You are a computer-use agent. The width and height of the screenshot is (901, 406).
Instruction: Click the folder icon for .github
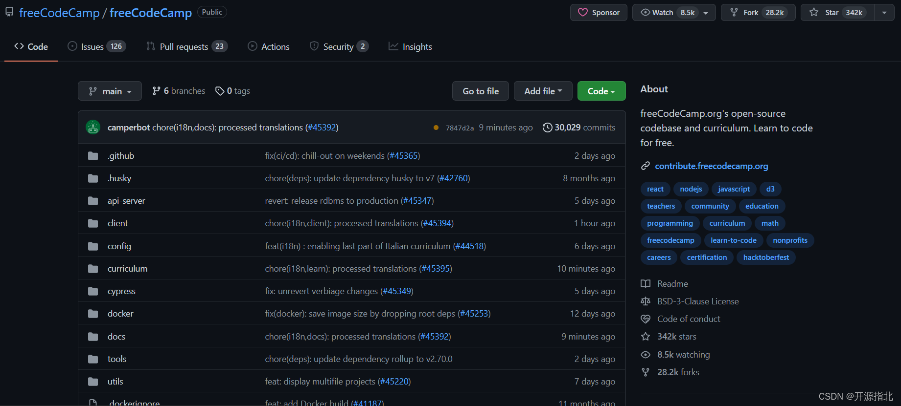tap(93, 156)
